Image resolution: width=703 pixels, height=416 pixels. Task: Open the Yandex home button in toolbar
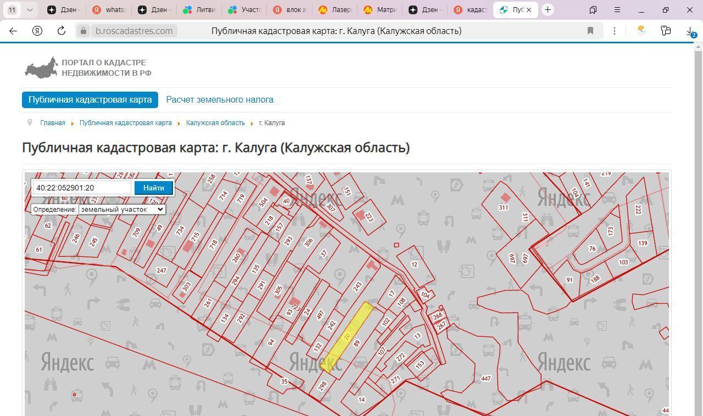tap(37, 31)
